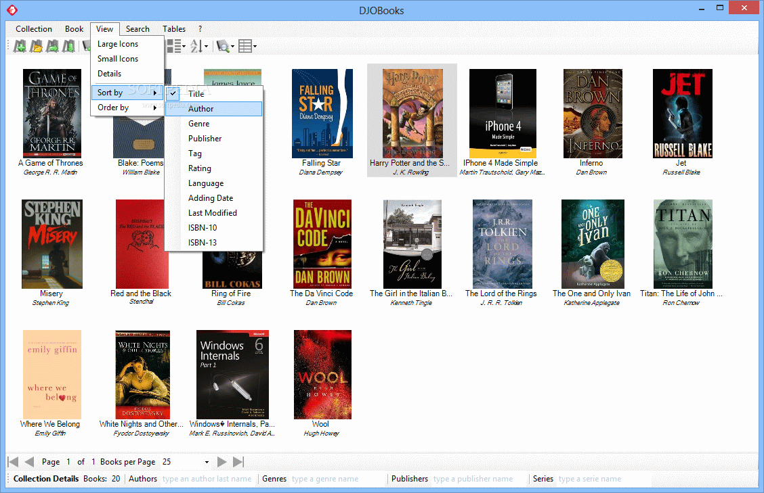The image size is (764, 493).
Task: Select Harry Potter book cover
Action: point(412,114)
